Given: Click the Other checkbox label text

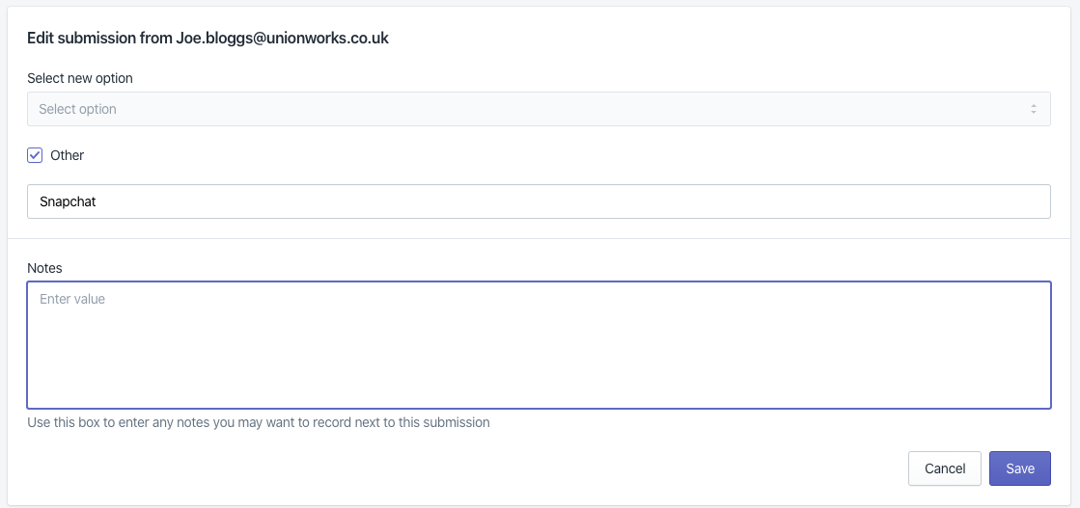Looking at the screenshot, I should pyautogui.click(x=68, y=155).
